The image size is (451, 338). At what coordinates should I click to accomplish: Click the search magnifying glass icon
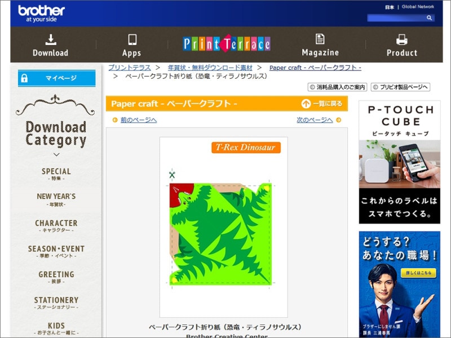pyautogui.click(x=428, y=17)
